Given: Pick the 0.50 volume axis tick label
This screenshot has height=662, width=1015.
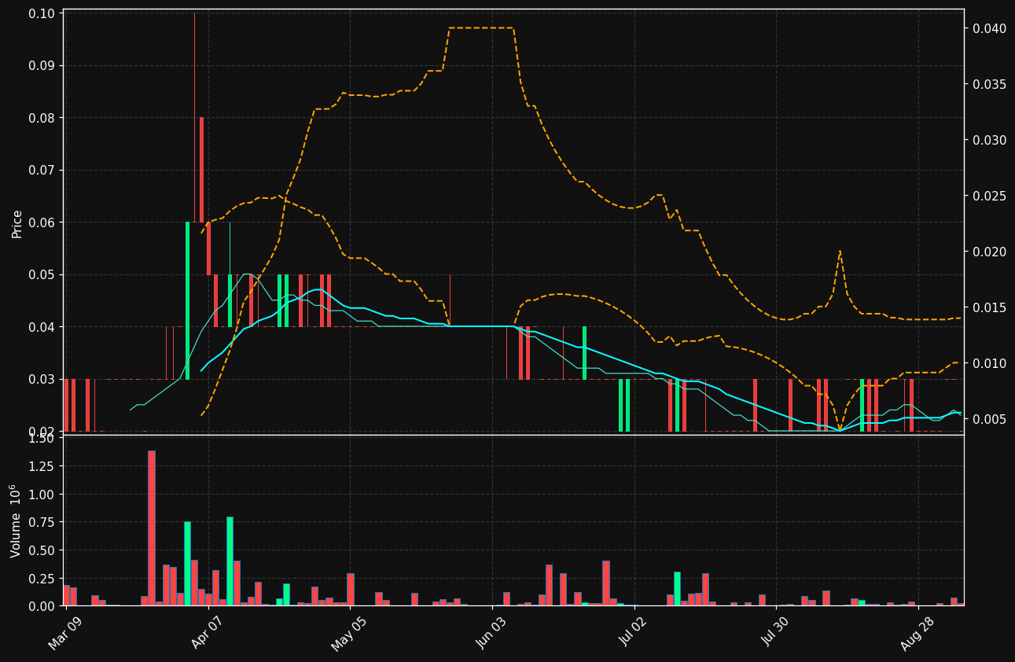Looking at the screenshot, I should click(41, 550).
